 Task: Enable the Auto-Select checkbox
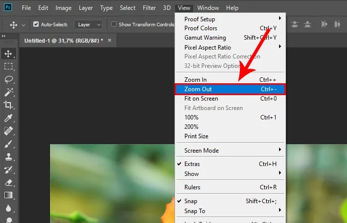point(36,24)
